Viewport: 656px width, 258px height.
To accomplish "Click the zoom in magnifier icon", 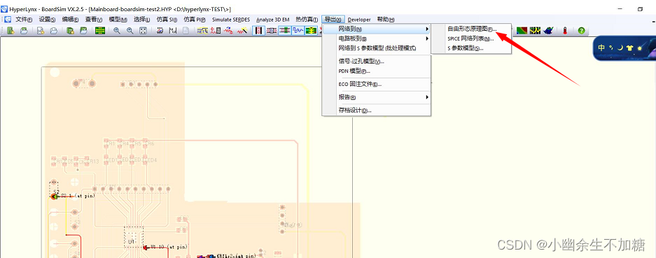I will coord(130,31).
